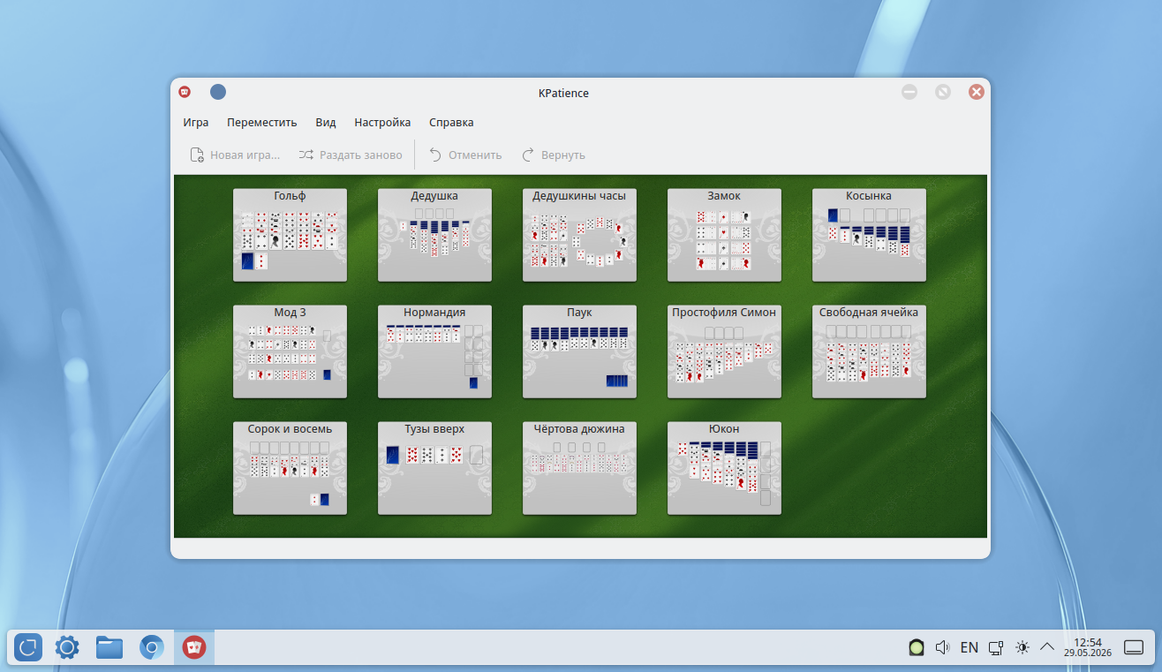Viewport: 1162px width, 672px height.
Task: Click the KPatience icon in title bar
Action: point(185,92)
